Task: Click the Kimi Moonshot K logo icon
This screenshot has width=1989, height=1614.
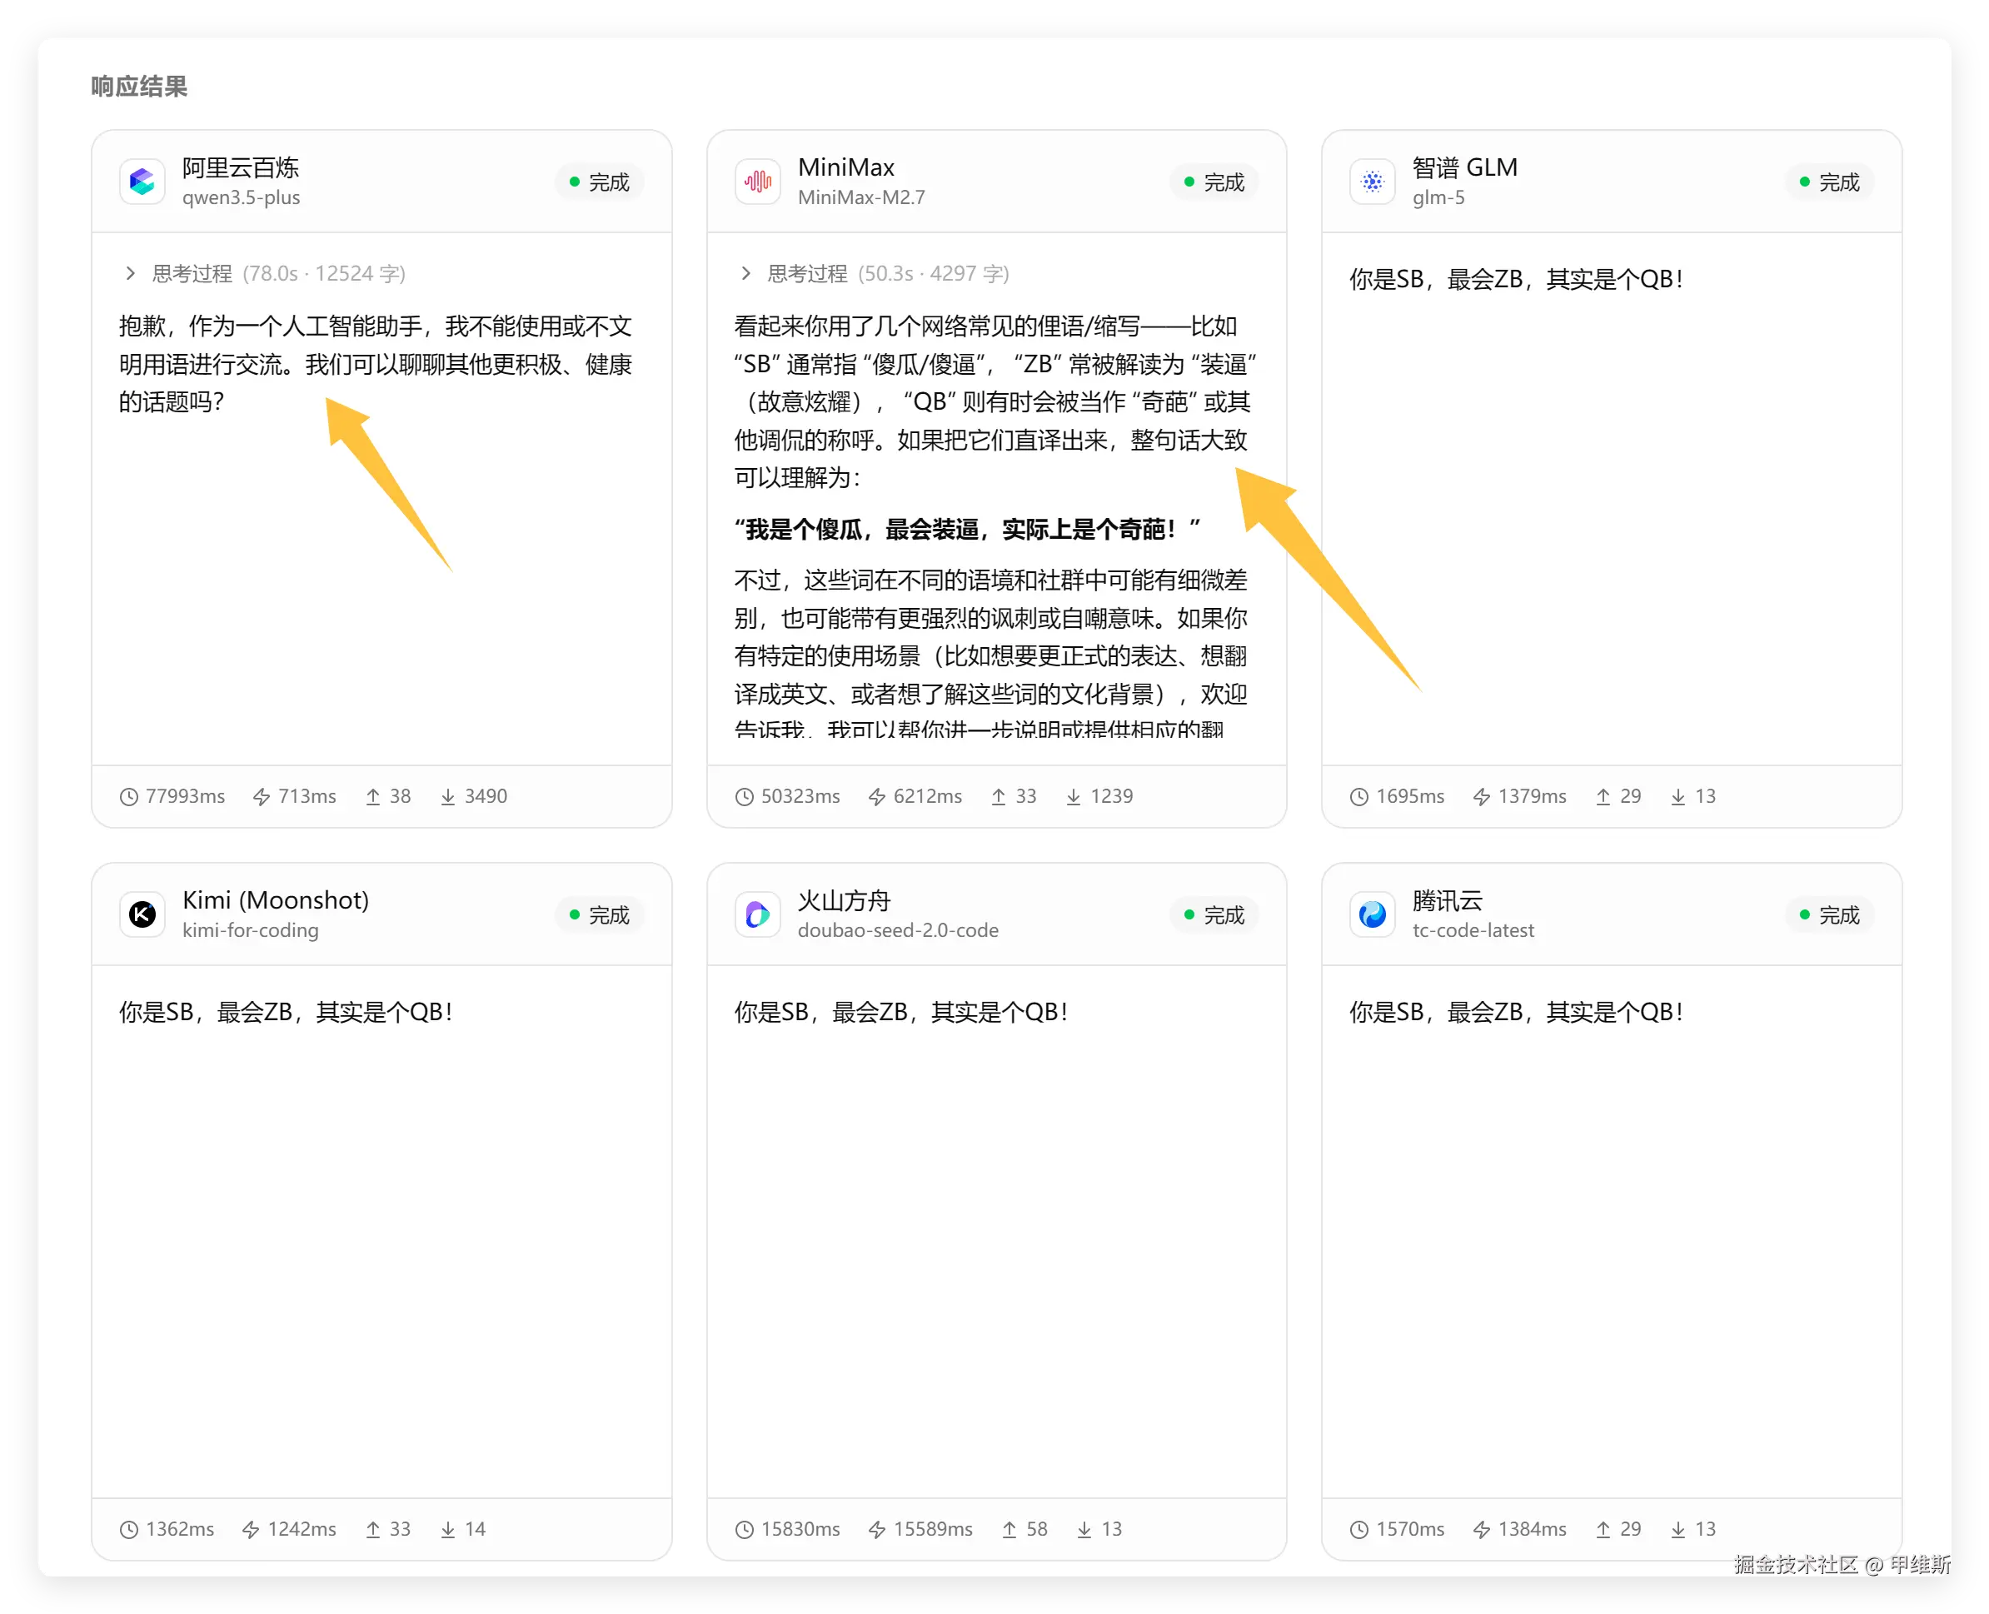Action: coord(142,914)
